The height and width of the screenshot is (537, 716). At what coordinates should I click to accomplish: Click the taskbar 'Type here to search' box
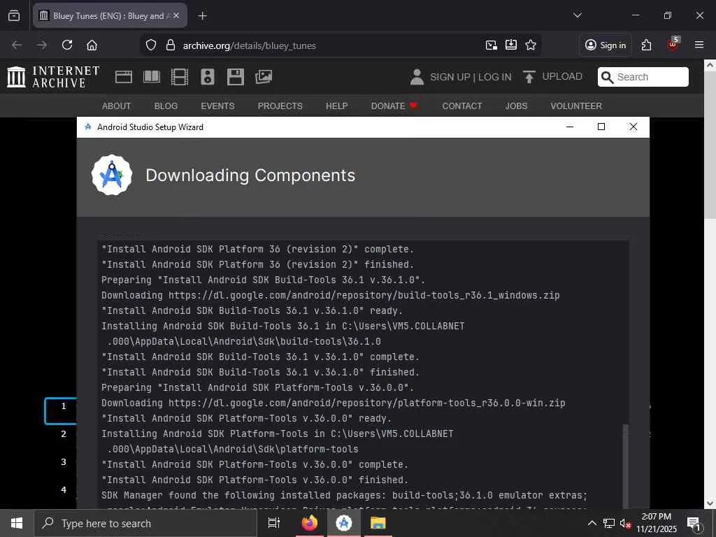pos(145,523)
